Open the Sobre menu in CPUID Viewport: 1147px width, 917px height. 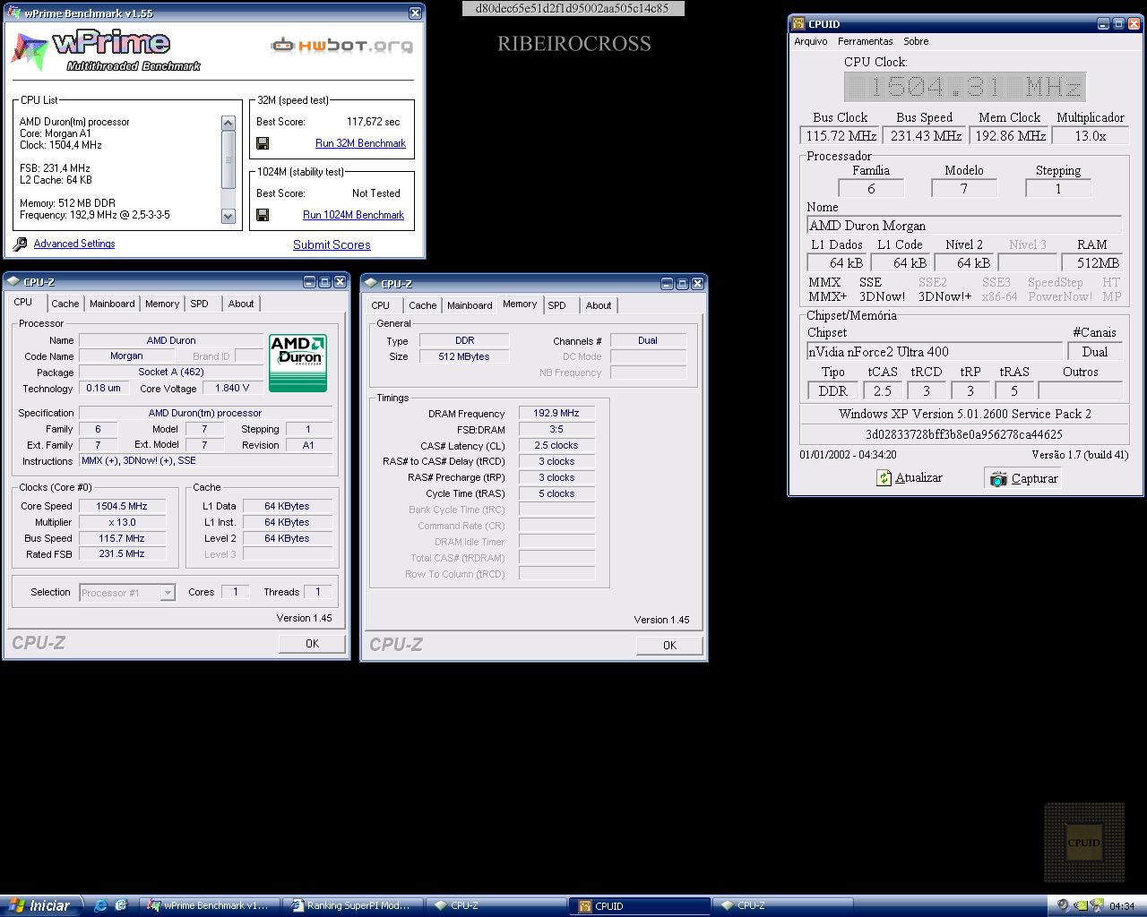(x=916, y=41)
